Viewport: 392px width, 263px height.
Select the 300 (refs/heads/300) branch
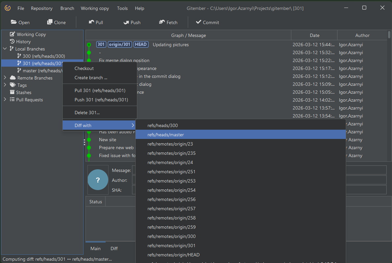coord(44,56)
